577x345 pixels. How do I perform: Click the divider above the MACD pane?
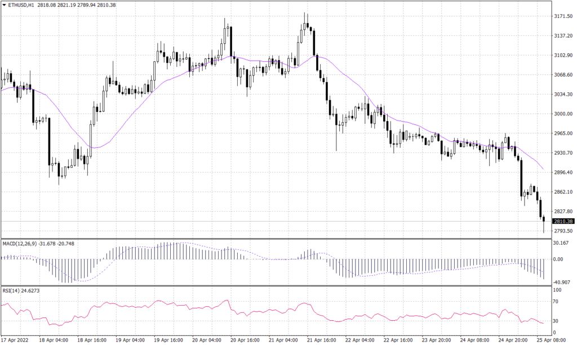click(282, 238)
